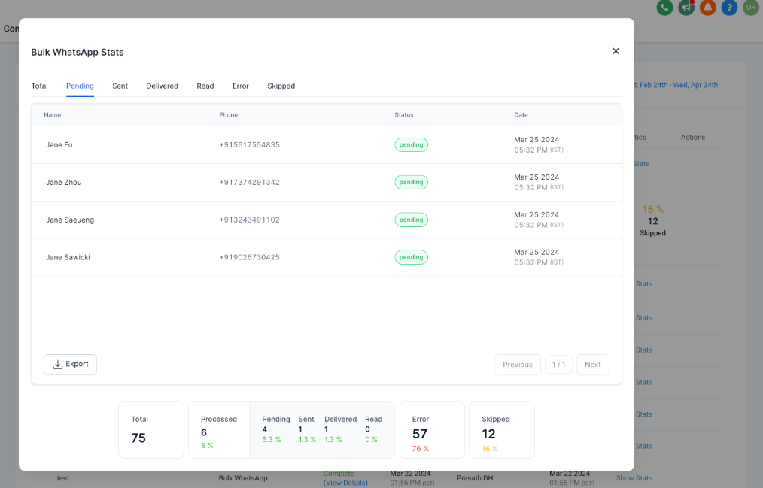Screen dimensions: 763x488
Task: Click the Skipped 12 summary card
Action: coord(502,429)
